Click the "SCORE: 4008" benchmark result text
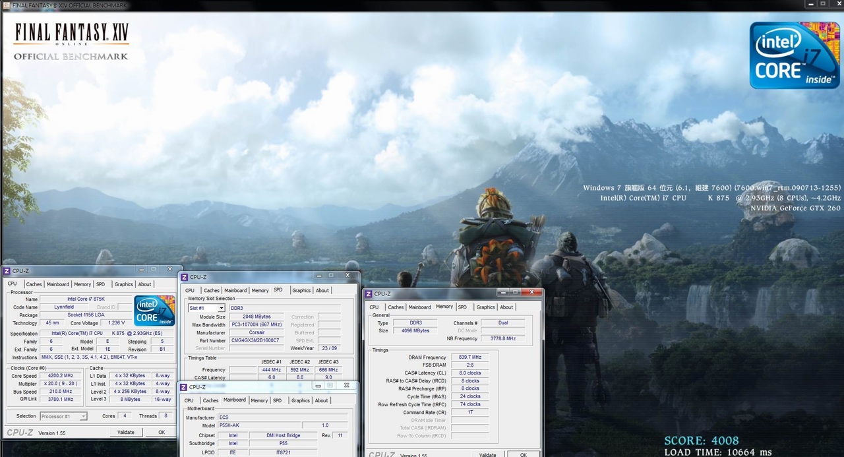Viewport: 844px width, 457px height. click(702, 441)
